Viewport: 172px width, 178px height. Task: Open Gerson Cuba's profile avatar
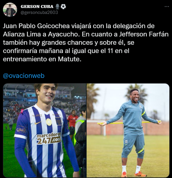(x=10, y=10)
